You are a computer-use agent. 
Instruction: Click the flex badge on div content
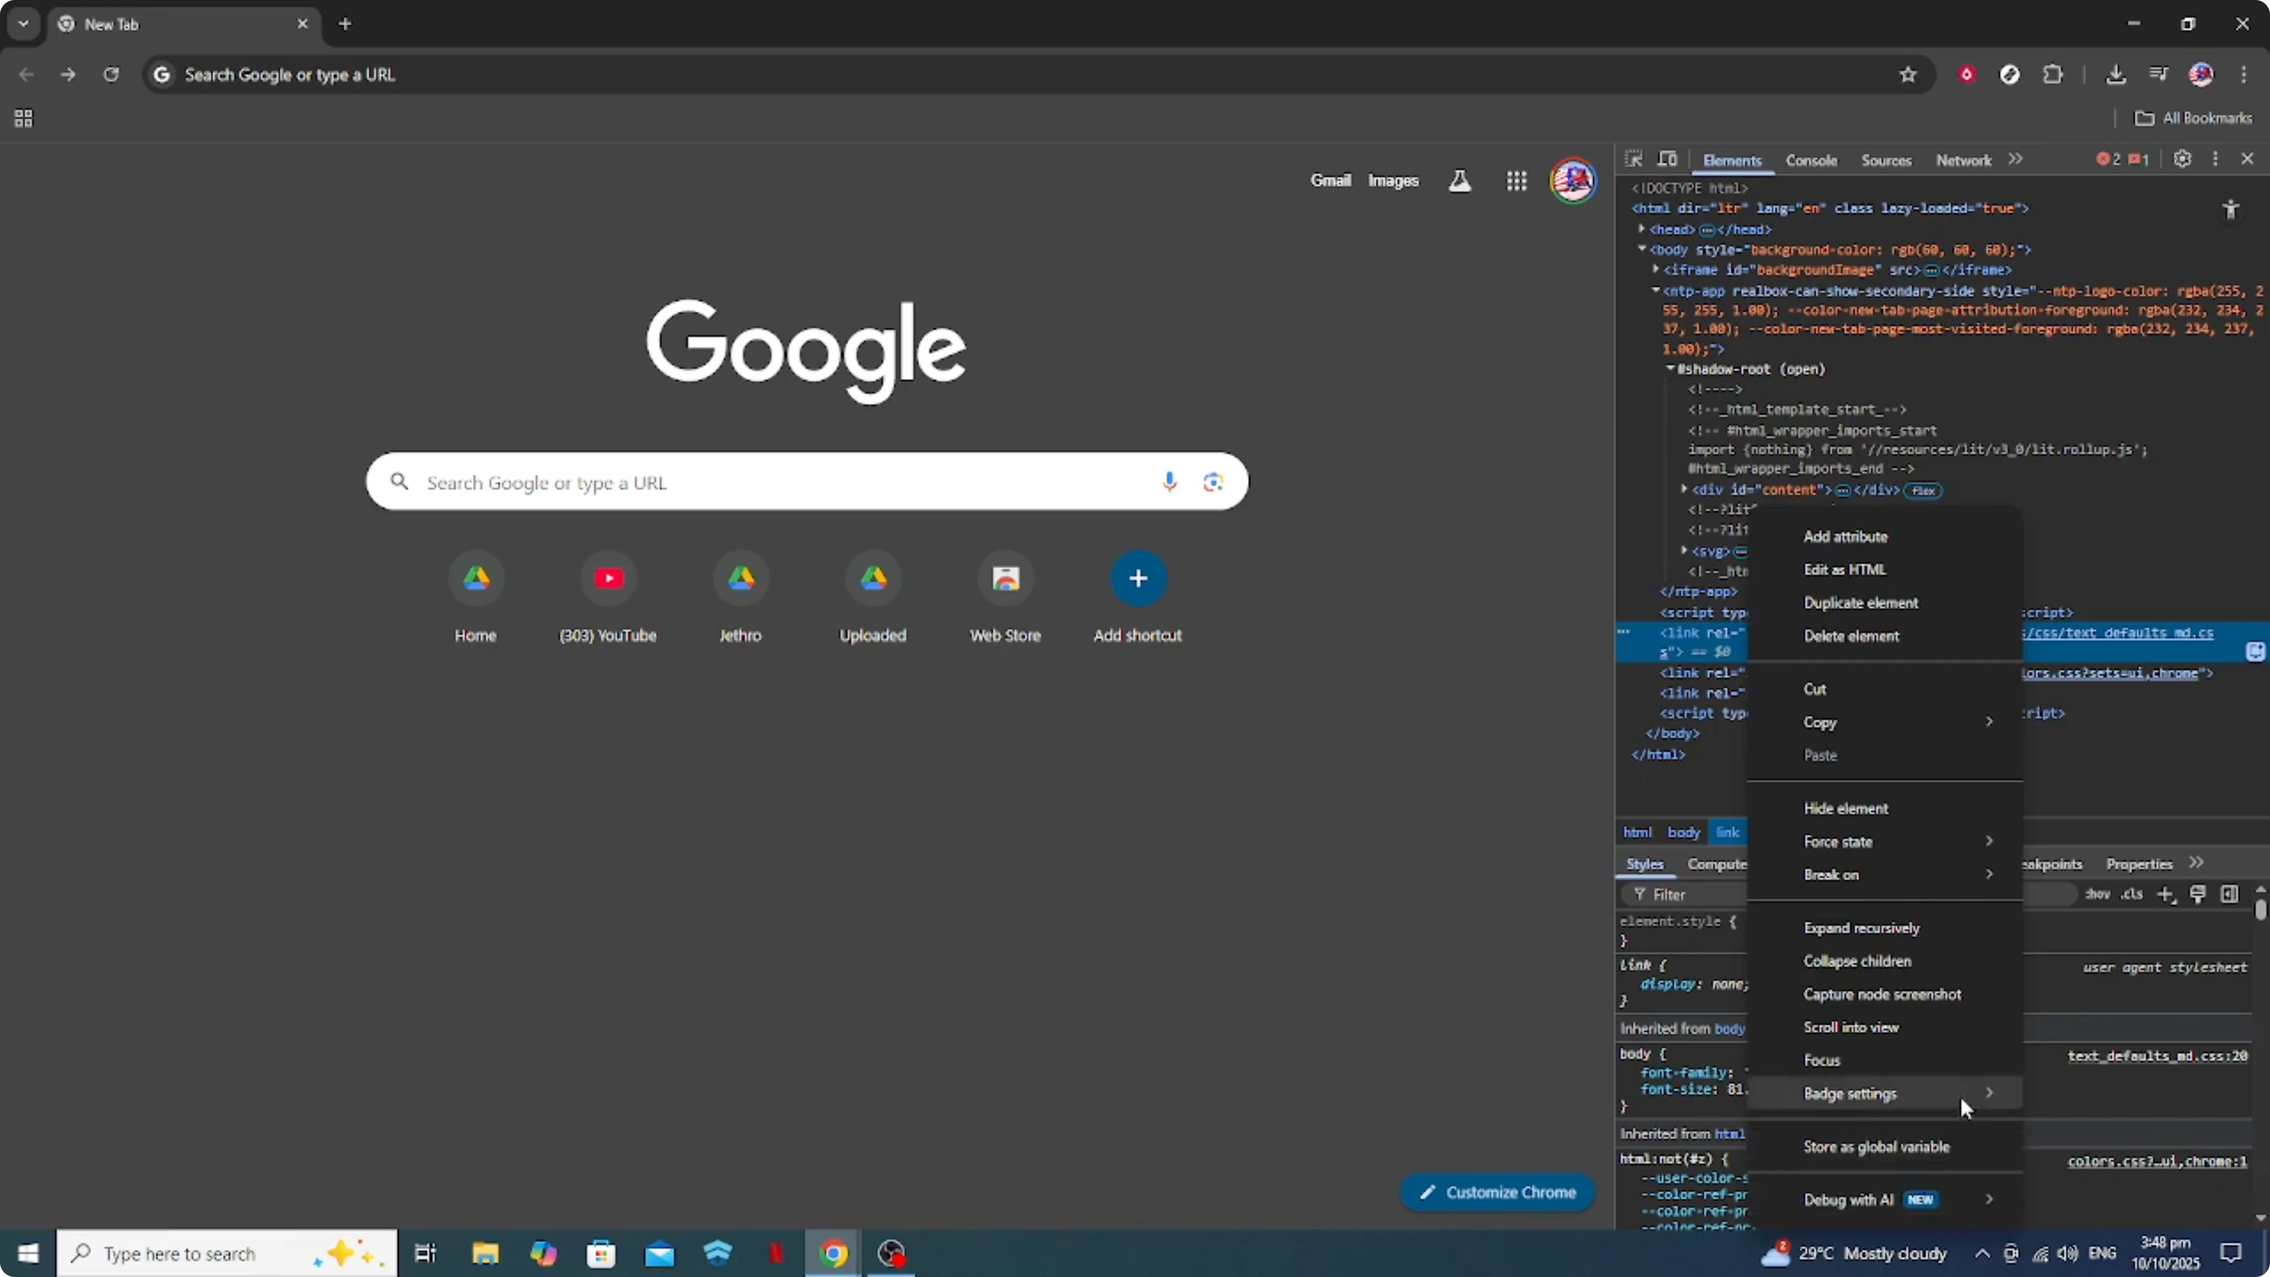(x=1923, y=491)
